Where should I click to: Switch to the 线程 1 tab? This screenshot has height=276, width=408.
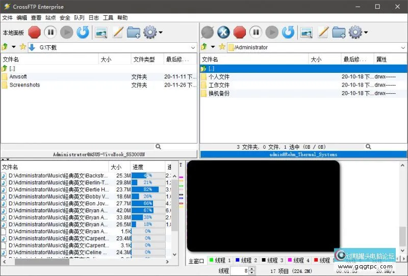(x=219, y=261)
